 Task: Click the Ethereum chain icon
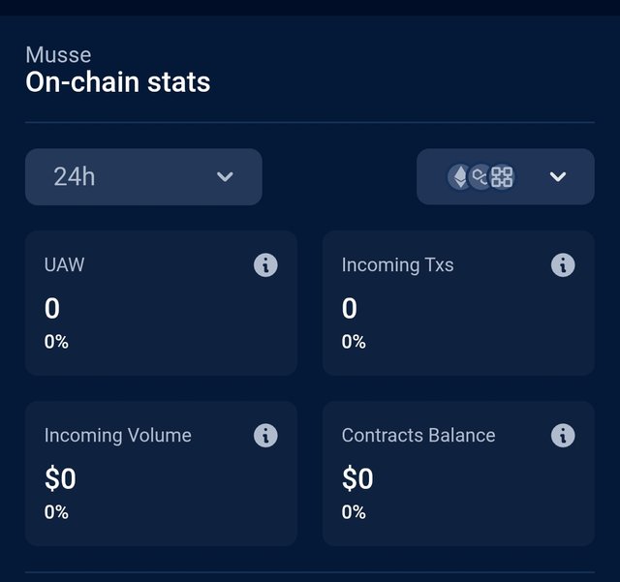coord(458,176)
